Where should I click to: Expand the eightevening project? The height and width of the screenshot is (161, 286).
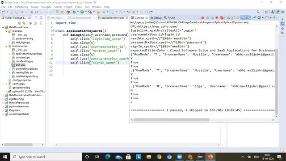pos(3,99)
